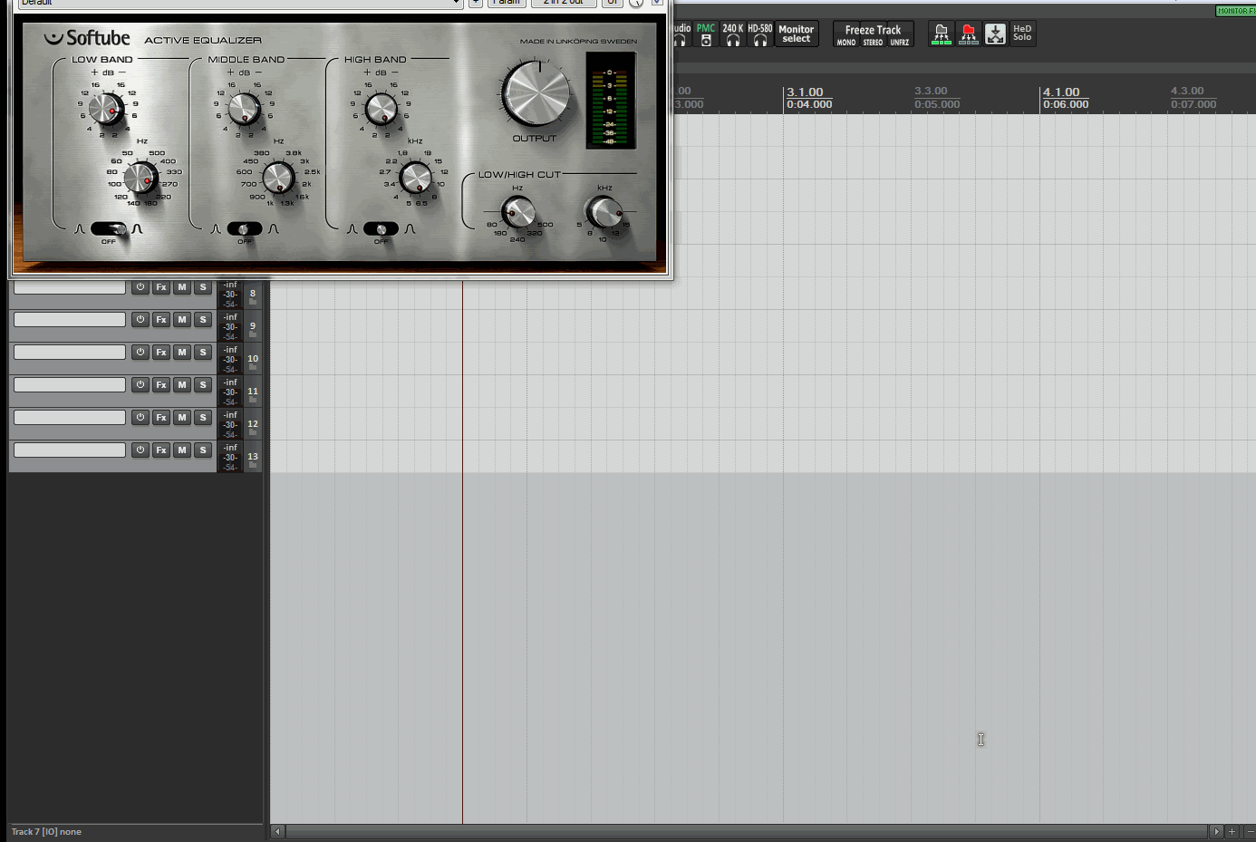
Task: Click the power icon on track 9
Action: click(x=140, y=320)
